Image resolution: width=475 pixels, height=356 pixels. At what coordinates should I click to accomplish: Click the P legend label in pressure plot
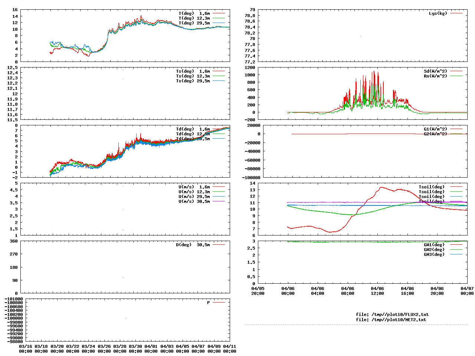tap(209, 303)
